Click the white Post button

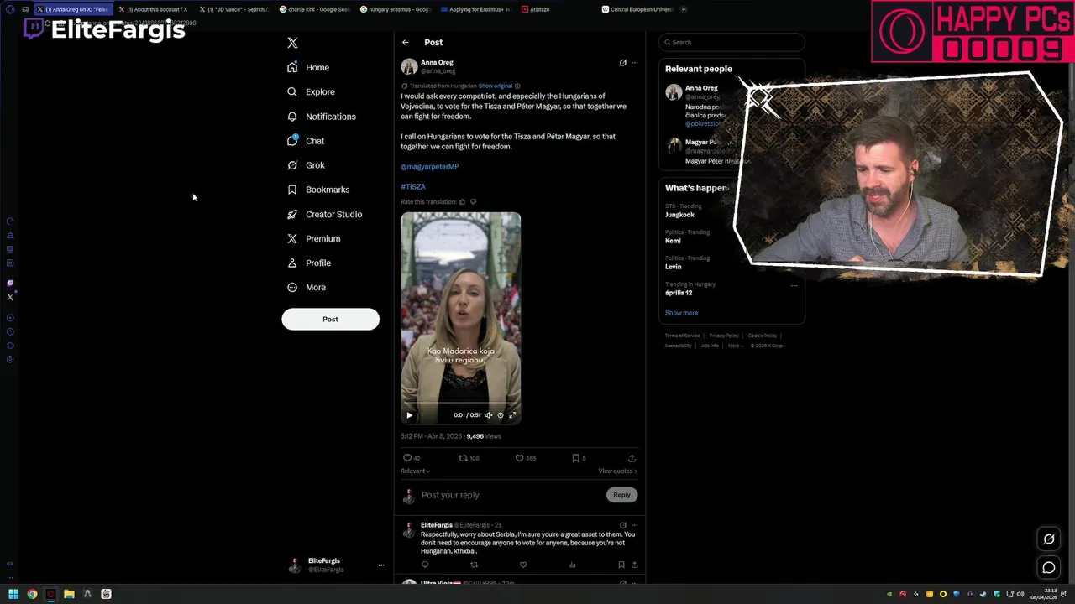pyautogui.click(x=330, y=319)
